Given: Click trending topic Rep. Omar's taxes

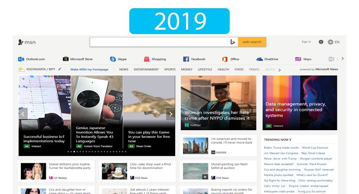Looking at the screenshot, I should tap(313, 153).
